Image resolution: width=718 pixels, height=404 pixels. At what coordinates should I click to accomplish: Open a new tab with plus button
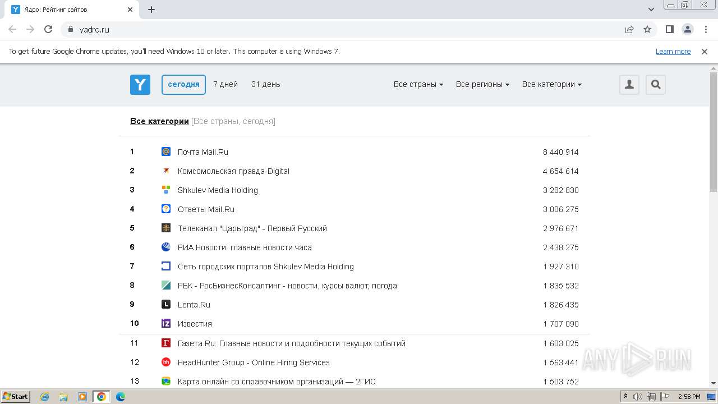coord(151,9)
